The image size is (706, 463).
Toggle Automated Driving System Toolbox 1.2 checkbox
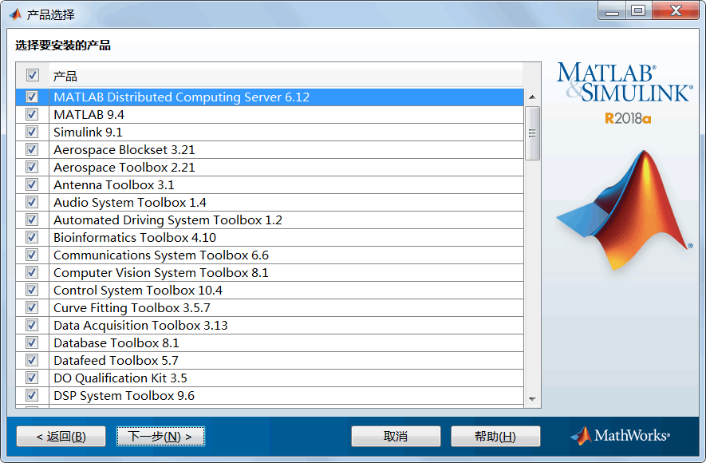click(x=32, y=220)
